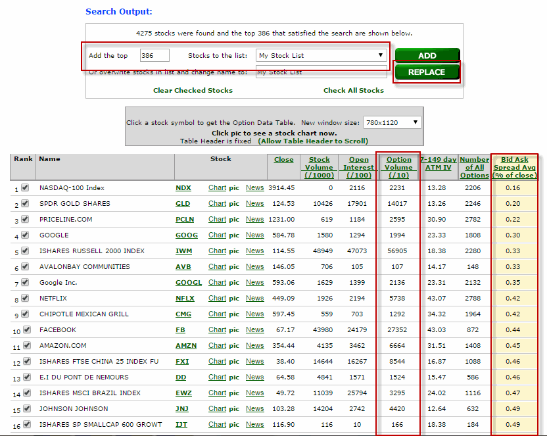Select the 3914.45 close value for NDX
Viewport: 547px width, 436px height.
pos(281,187)
